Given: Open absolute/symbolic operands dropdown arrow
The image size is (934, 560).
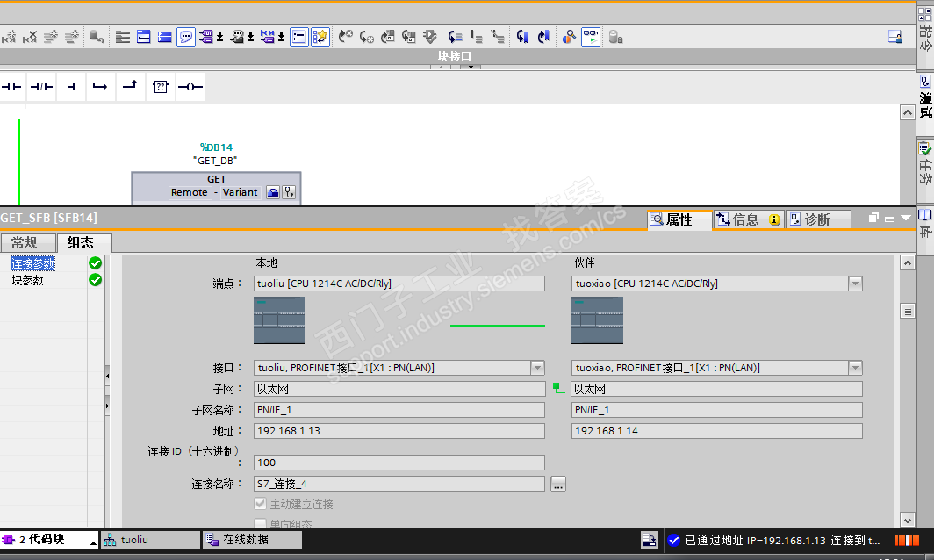Looking at the screenshot, I should [x=219, y=37].
